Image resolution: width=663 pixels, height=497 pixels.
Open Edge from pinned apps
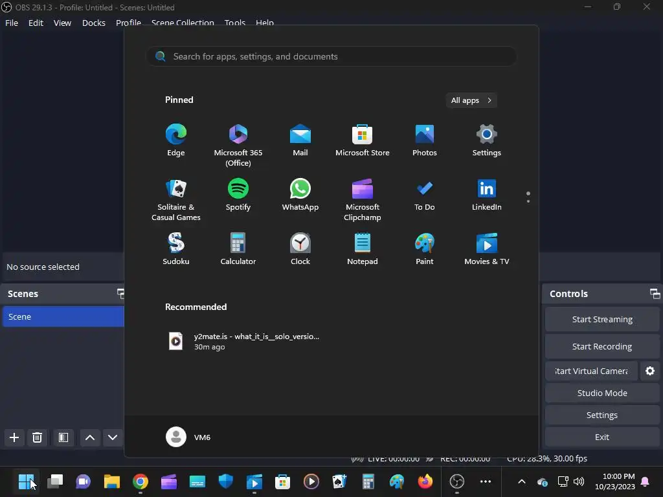(176, 140)
